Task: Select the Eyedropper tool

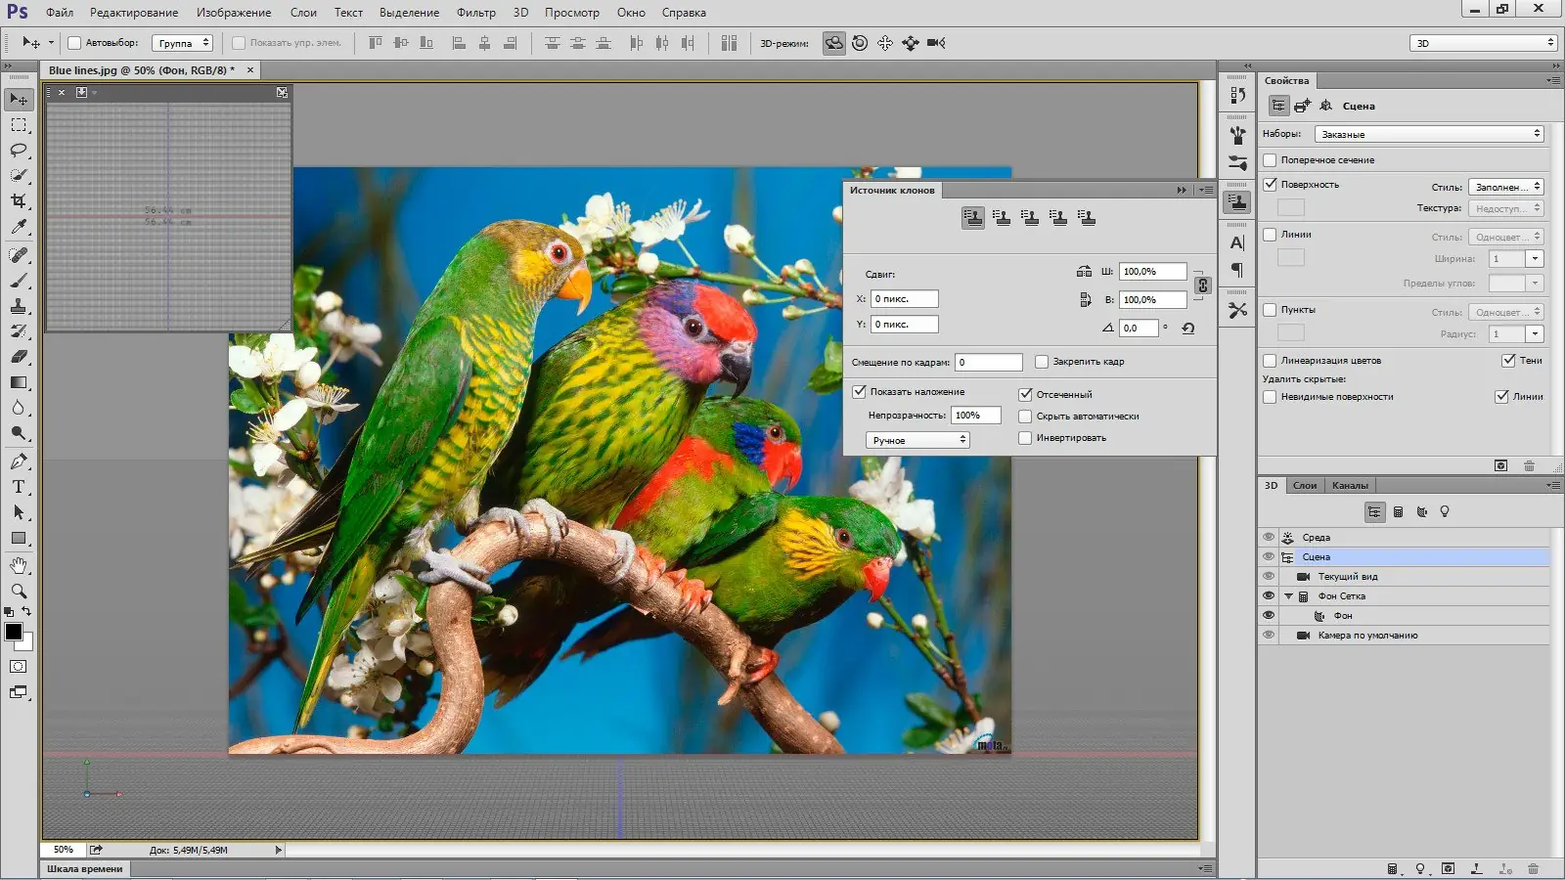Action: click(x=19, y=227)
